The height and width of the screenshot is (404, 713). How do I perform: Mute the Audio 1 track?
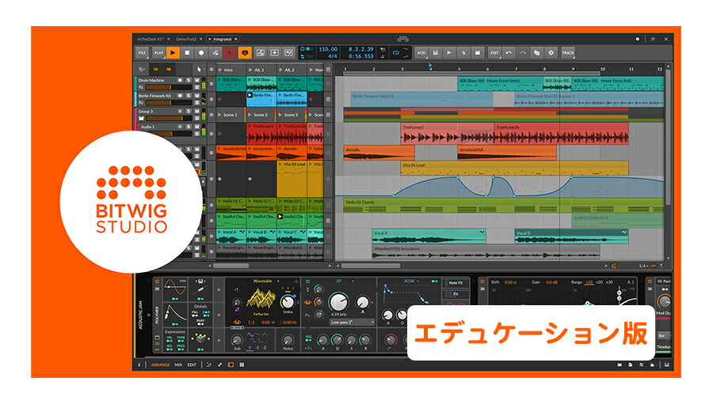pyautogui.click(x=197, y=126)
